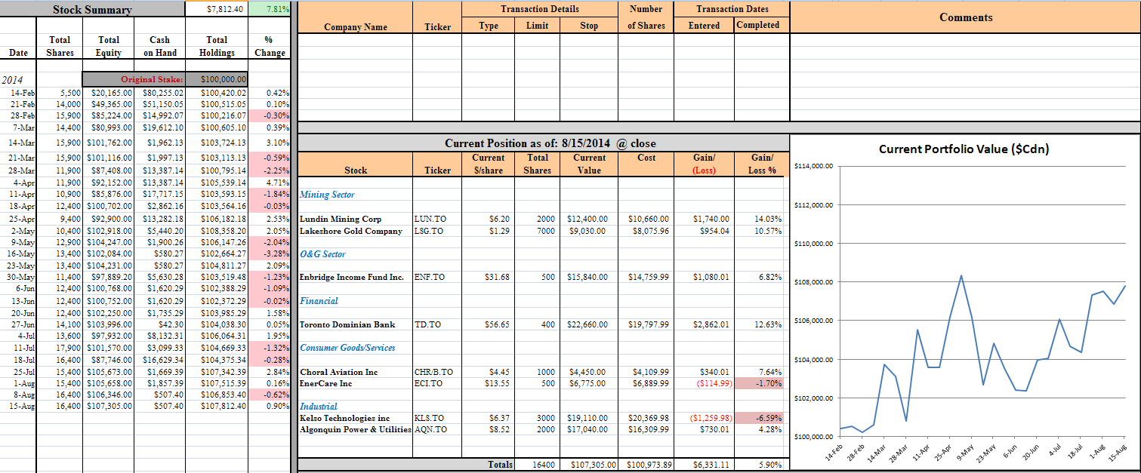This screenshot has width=1141, height=473.
Task: Select the "Transaction Details" header
Action: [x=540, y=9]
